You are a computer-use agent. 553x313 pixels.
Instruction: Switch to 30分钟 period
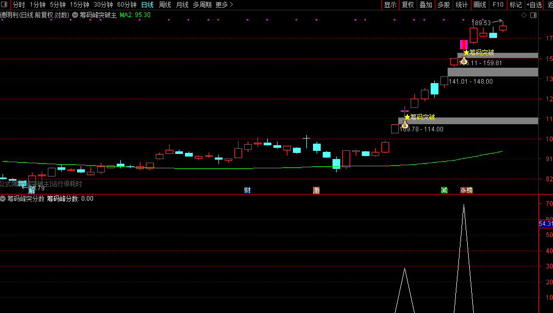tap(103, 5)
